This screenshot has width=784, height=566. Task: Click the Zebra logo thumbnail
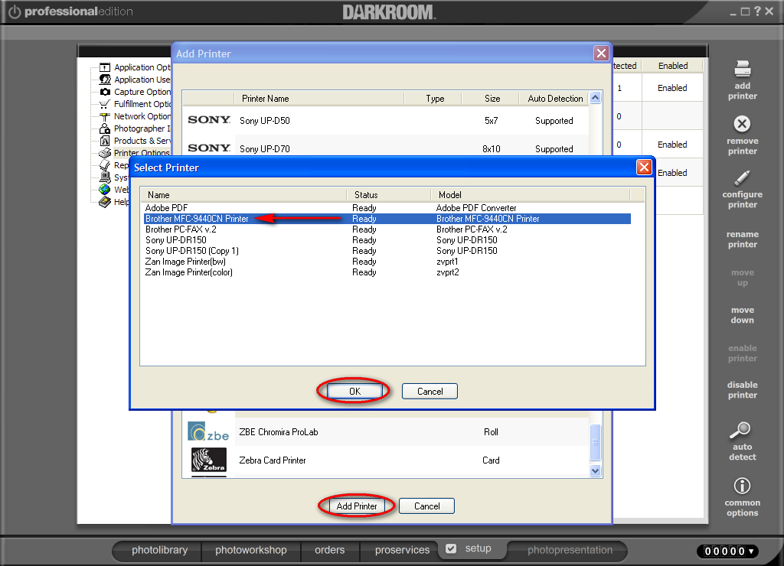point(208,460)
